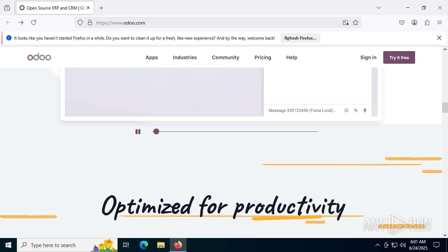Click the page vertical scrollbar thumb
The width and height of the screenshot is (448, 252).
tap(445, 107)
